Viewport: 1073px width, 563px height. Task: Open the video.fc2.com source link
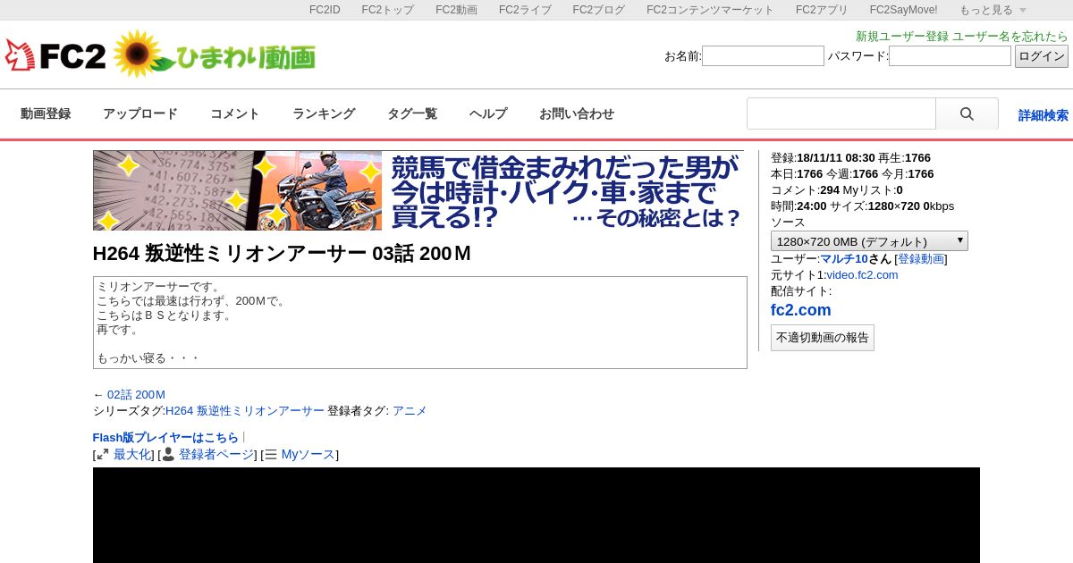862,275
